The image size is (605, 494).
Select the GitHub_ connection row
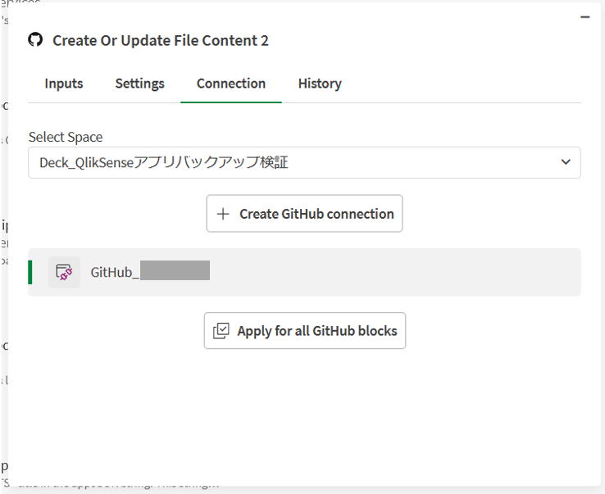(x=304, y=272)
